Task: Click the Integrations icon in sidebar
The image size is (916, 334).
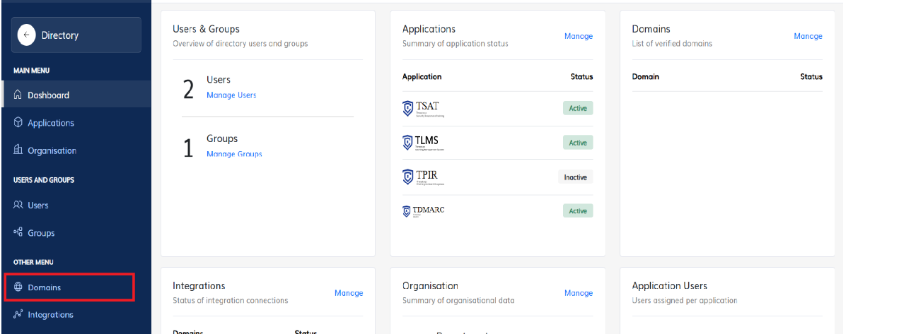Action: [18, 315]
